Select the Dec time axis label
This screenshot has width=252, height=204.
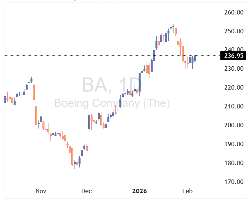coord(86,191)
